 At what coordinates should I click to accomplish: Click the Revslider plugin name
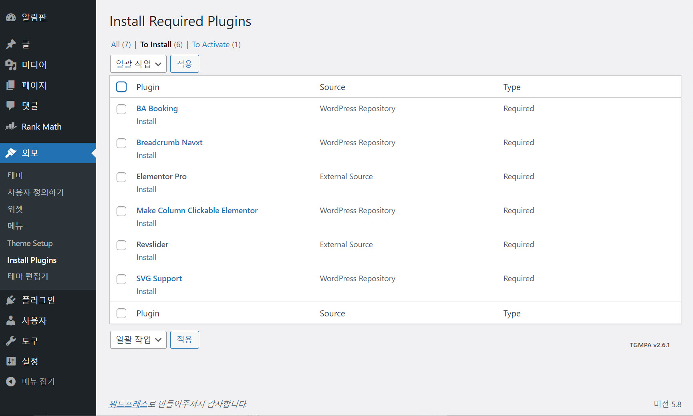click(x=152, y=244)
